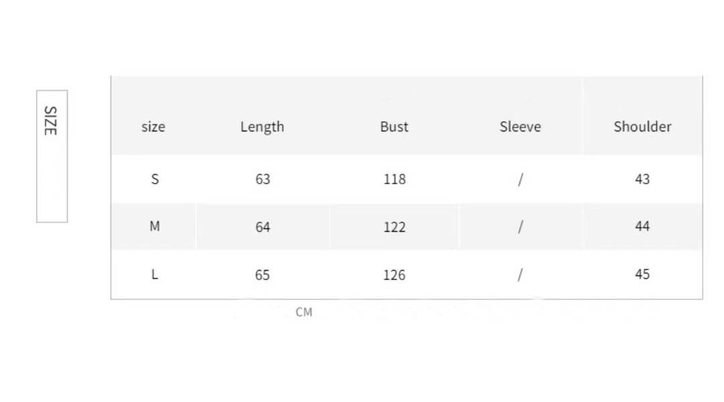Click the Bust column header

pos(394,127)
